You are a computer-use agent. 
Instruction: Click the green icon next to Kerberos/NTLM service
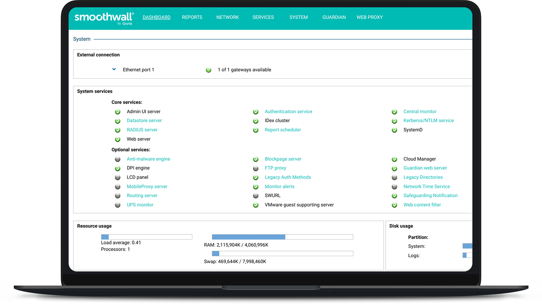(x=394, y=121)
